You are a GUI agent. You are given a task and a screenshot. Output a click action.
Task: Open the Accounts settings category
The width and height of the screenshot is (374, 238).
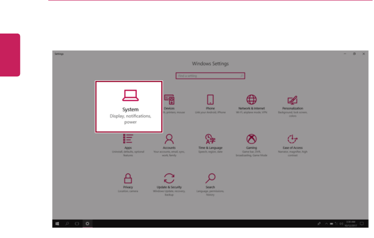[169, 145]
